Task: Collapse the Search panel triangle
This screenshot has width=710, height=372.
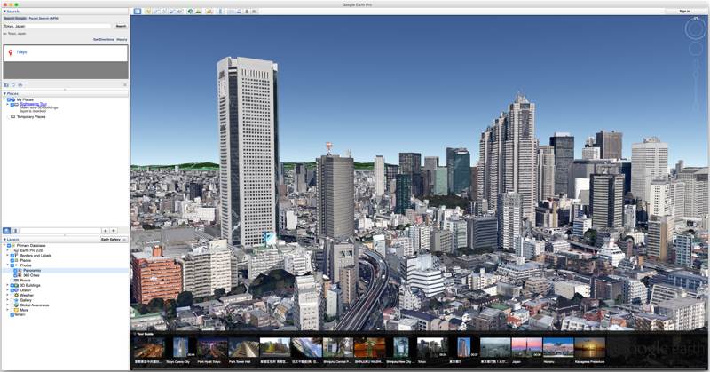Action: [x=4, y=12]
